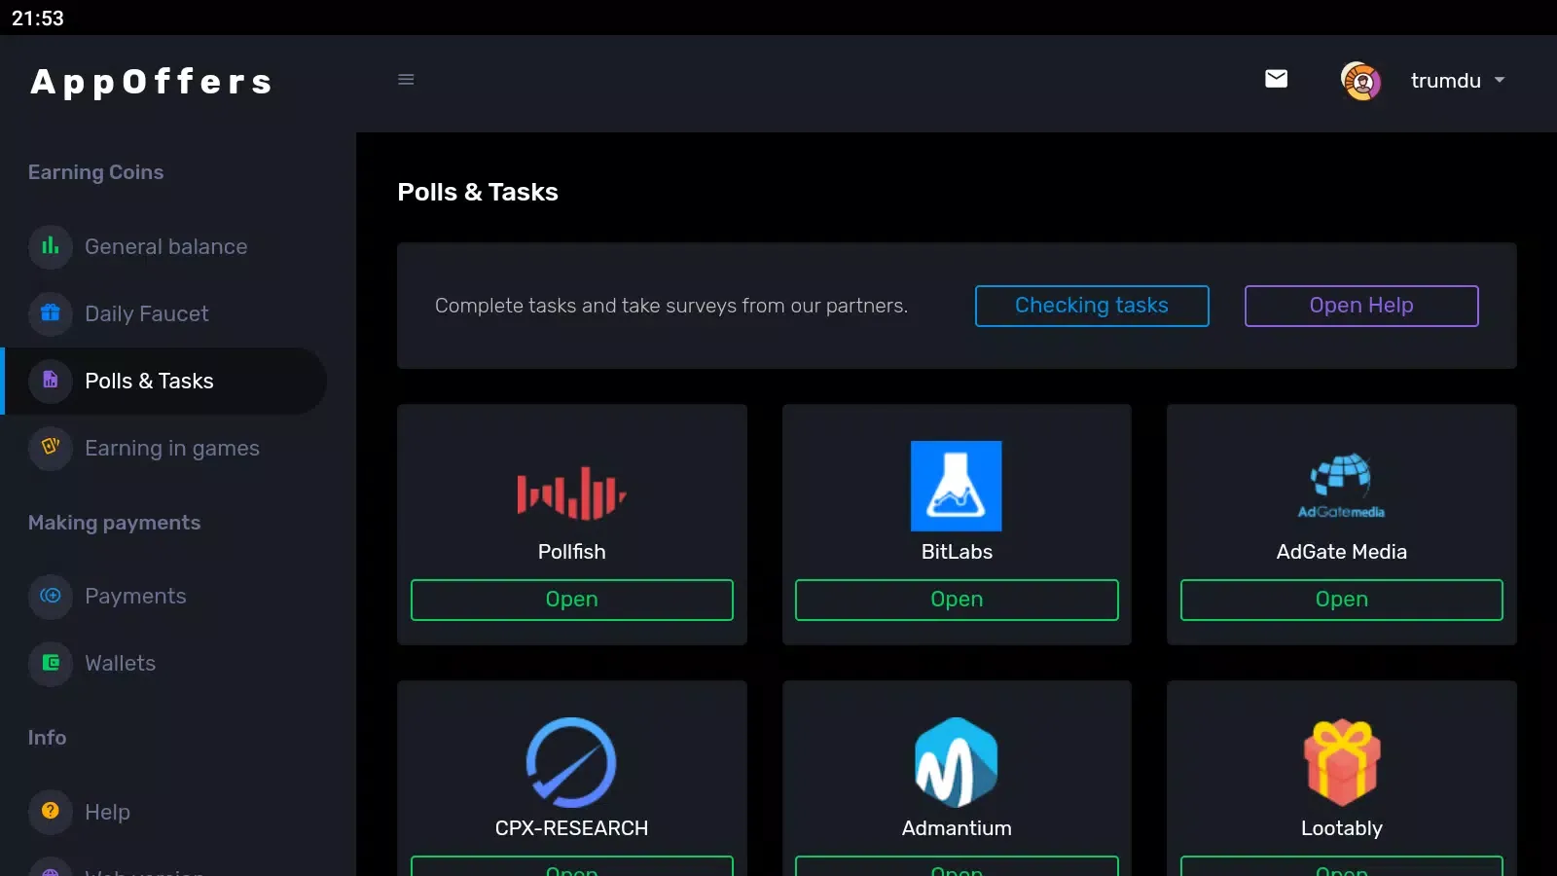Open the Payments section
This screenshot has height=876, width=1557.
coord(135,597)
